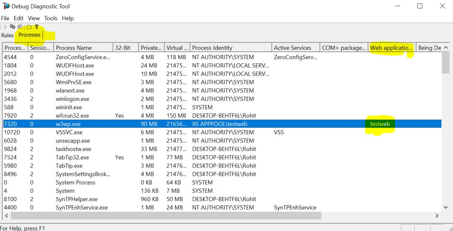Select the TabTip.exe process
Screen dimensions: 453x231
pyautogui.click(x=222, y=166)
